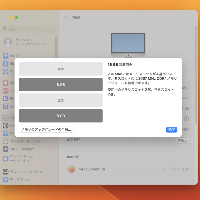Open the Screen Time hourglass icon
The image size is (200, 200).
click(x=5, y=106)
